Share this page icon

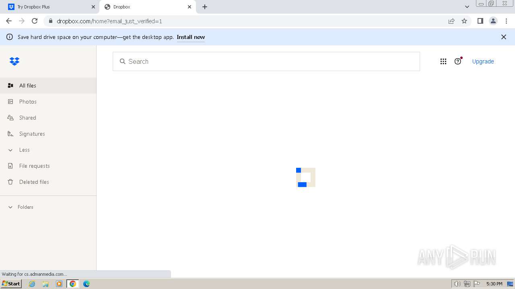pos(451,21)
